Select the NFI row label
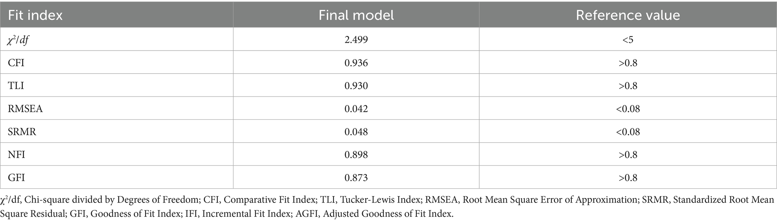 (x=17, y=155)
